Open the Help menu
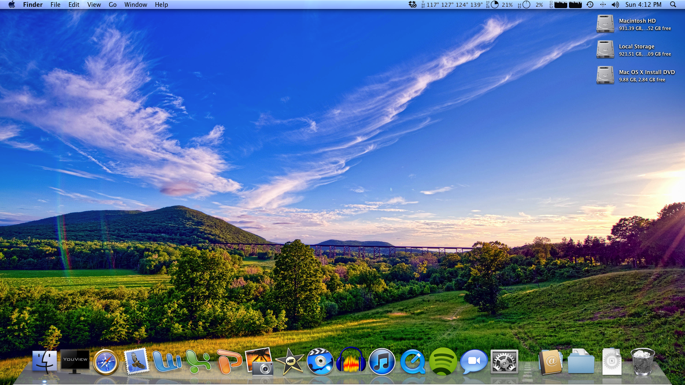Screen dimensions: 685x385 161,5
